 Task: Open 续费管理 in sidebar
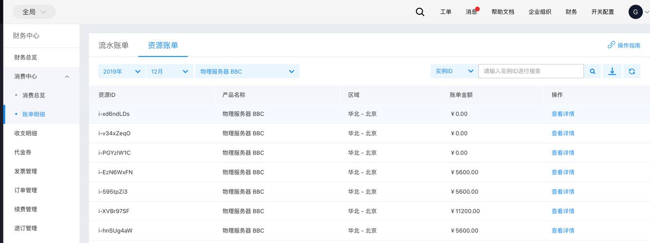[26, 209]
